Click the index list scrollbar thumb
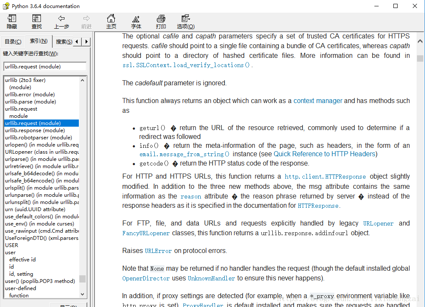Viewport: 425px width, 307px height. click(x=82, y=279)
